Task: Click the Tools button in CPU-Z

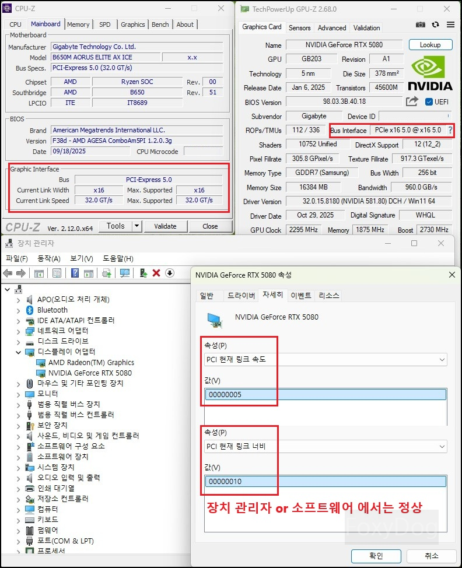Action: (x=116, y=226)
